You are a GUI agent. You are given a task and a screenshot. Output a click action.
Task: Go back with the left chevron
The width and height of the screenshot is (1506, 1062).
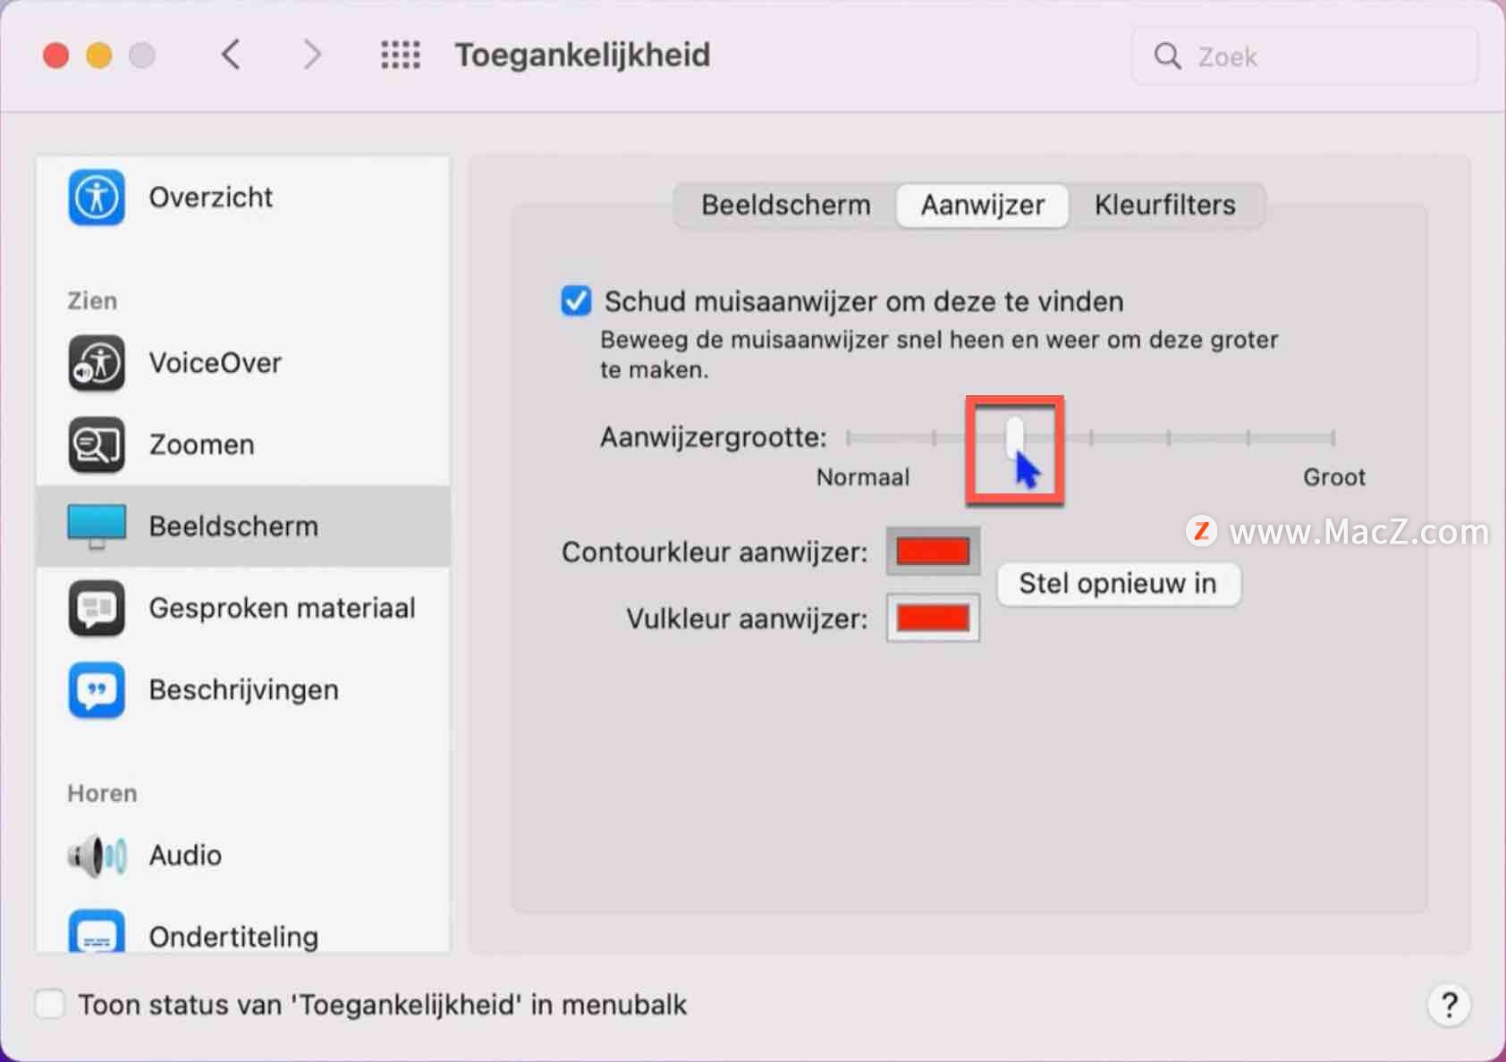[231, 55]
